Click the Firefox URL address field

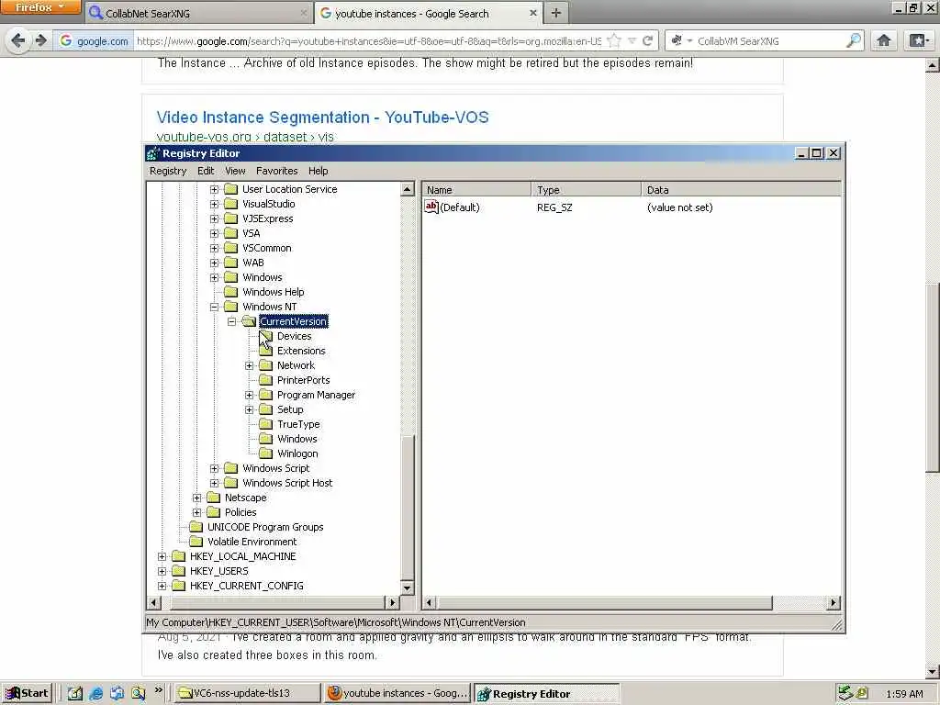[369, 40]
